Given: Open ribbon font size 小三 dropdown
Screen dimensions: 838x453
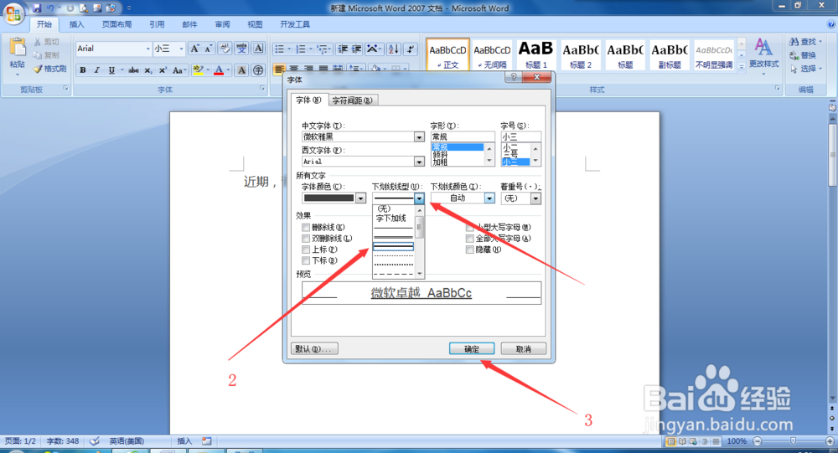Looking at the screenshot, I should (x=181, y=49).
